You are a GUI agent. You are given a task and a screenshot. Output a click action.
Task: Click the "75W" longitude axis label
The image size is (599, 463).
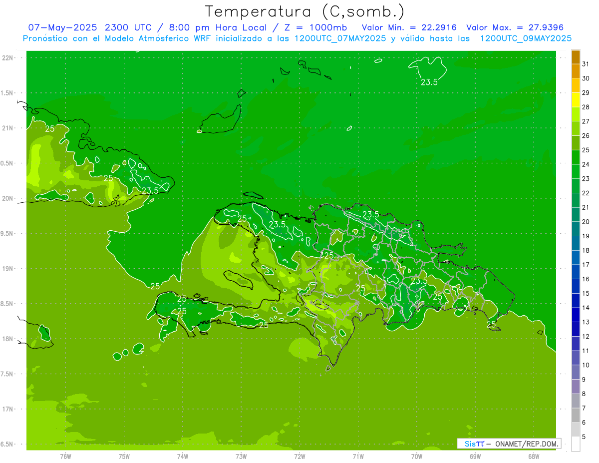click(x=124, y=456)
